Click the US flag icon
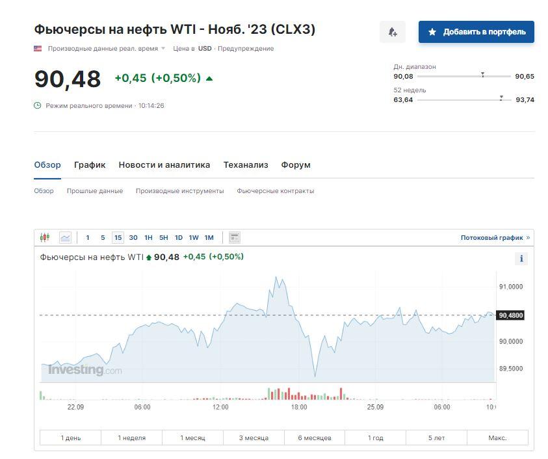The image size is (548, 459). tap(38, 48)
